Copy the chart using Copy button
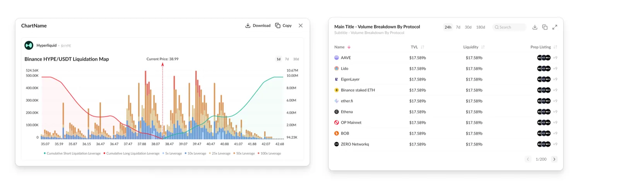Screen dimensions: 619x188 tap(283, 26)
